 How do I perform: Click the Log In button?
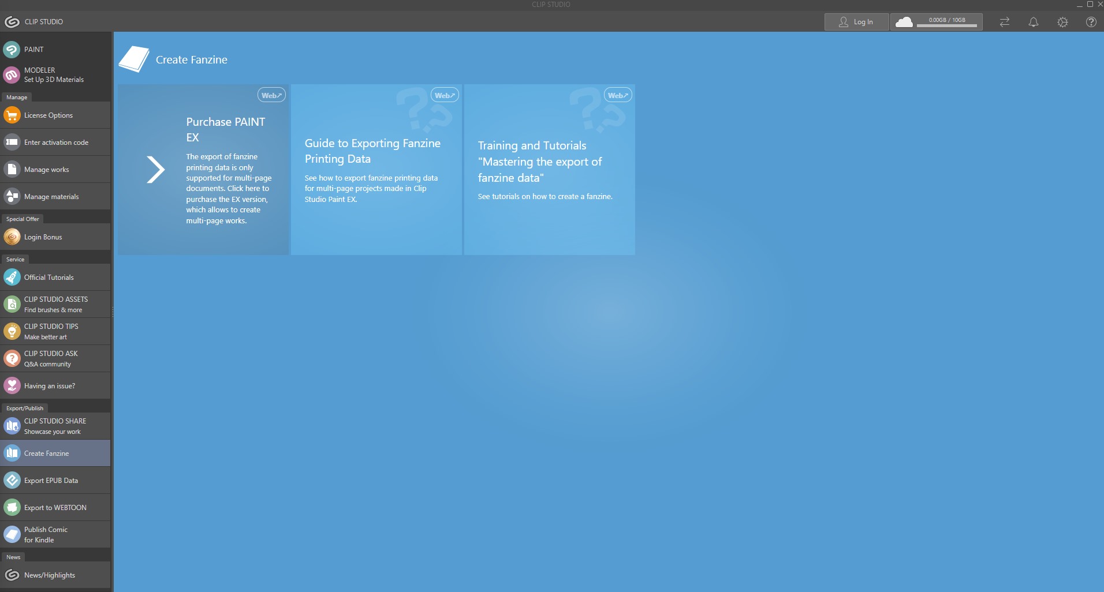point(856,22)
